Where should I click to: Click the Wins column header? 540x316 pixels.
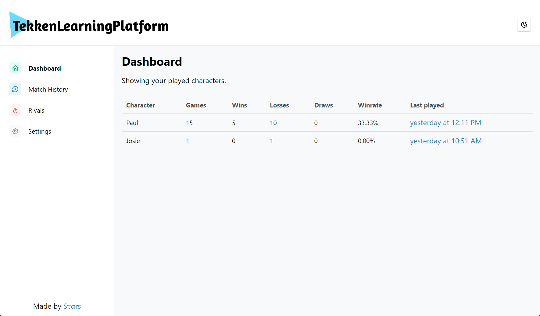[x=239, y=105]
